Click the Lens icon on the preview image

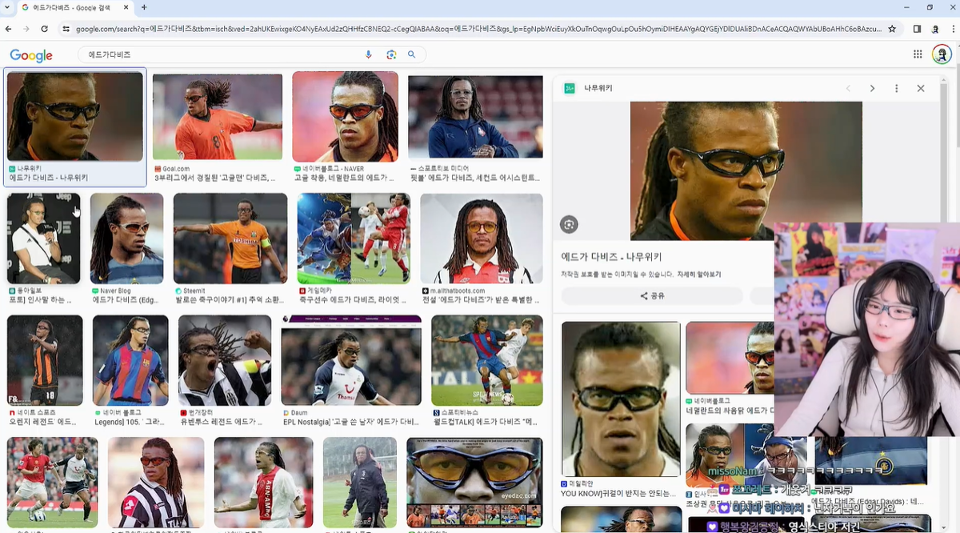coord(569,224)
